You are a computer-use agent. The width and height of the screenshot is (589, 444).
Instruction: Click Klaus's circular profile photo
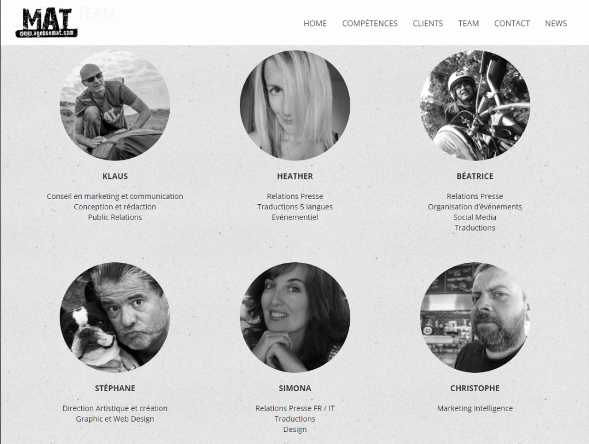coord(115,105)
